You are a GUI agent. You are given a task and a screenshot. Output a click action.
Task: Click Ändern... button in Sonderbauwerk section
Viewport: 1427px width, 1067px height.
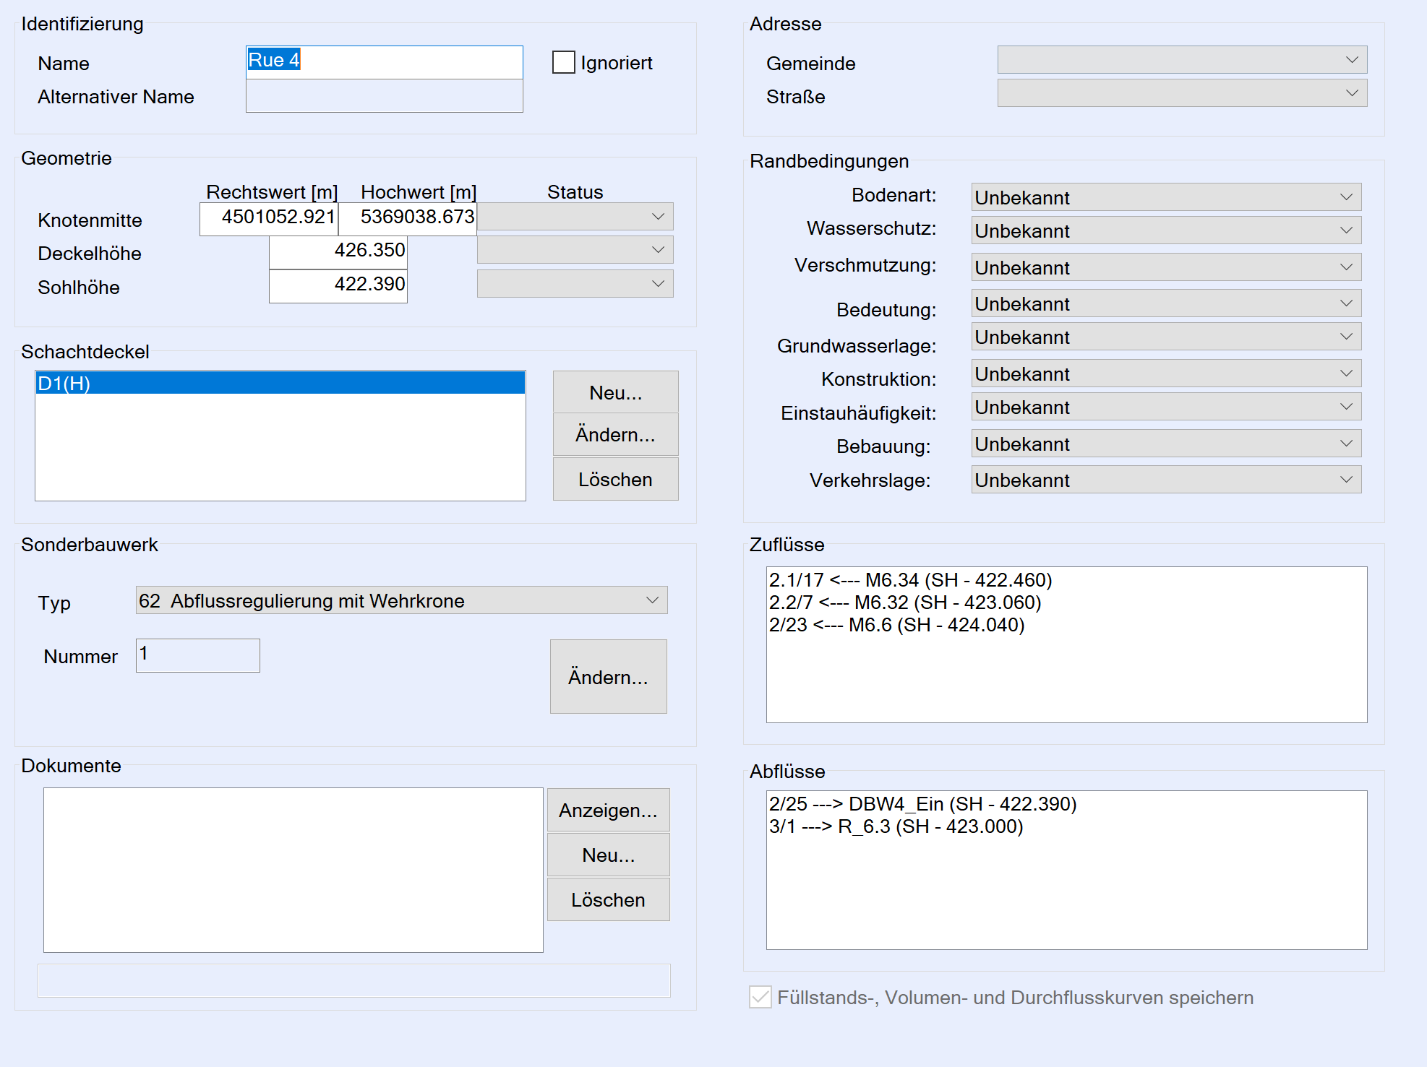[x=608, y=677]
